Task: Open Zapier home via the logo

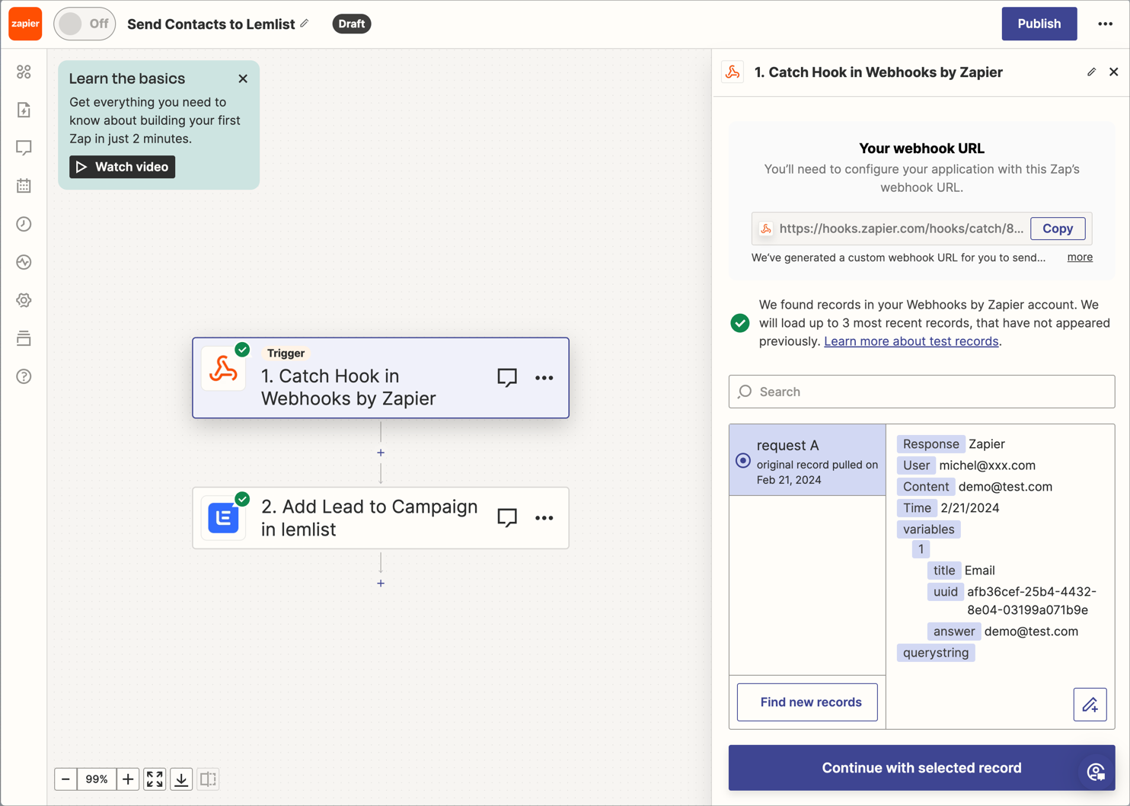Action: pos(25,24)
